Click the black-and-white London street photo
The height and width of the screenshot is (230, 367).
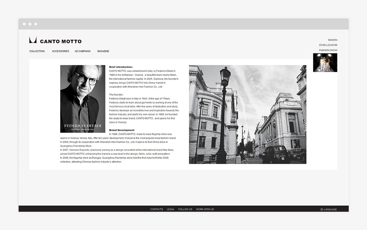247,114
